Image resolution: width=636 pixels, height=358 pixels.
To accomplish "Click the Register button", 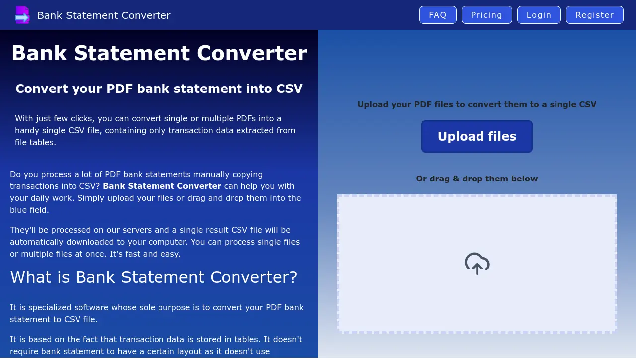I will click(594, 15).
